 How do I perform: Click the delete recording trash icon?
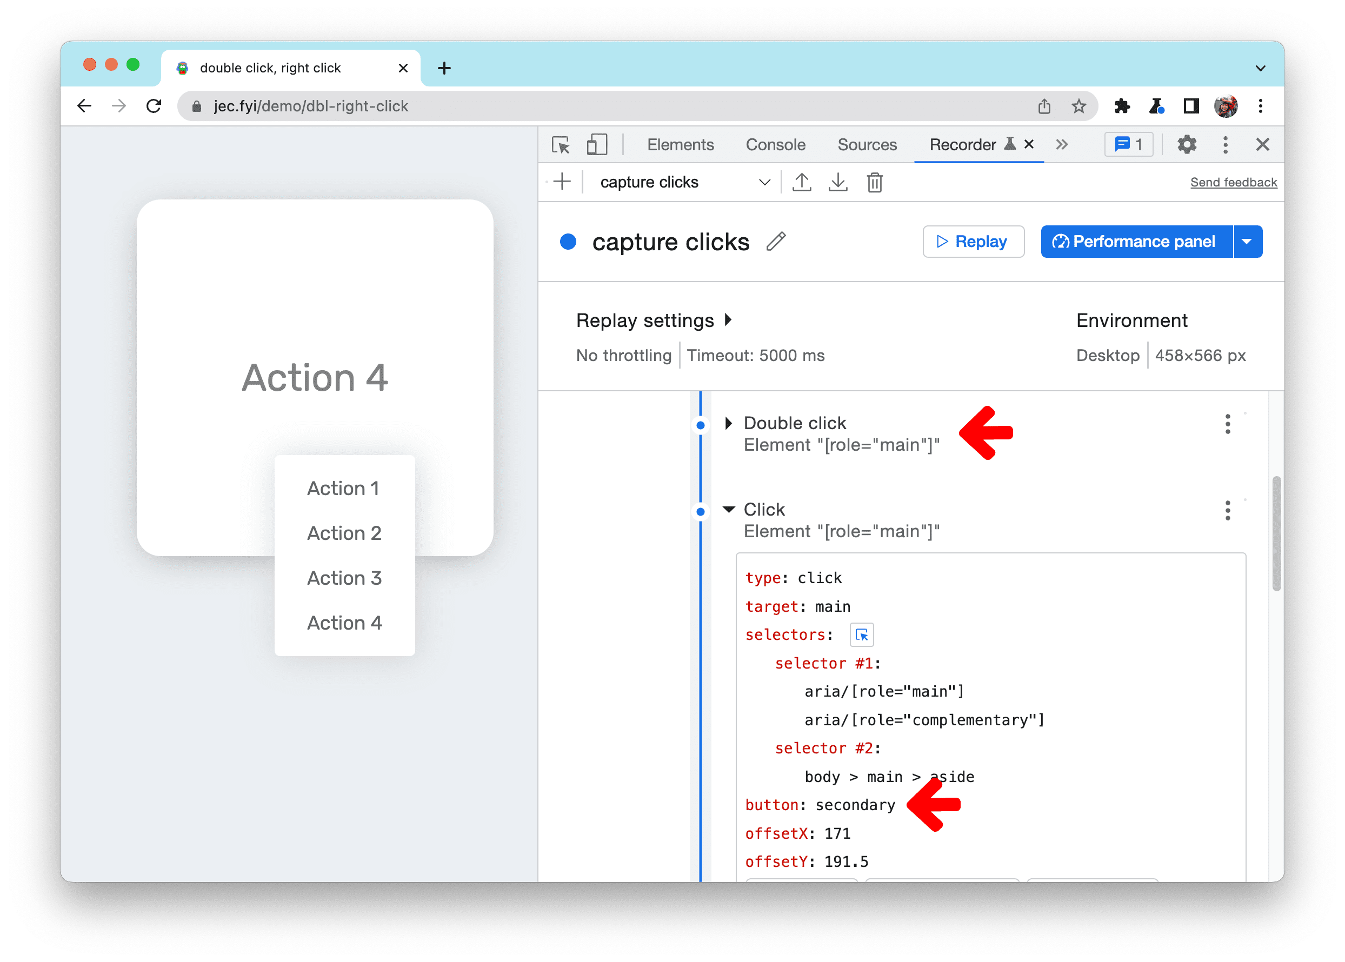pos(875,183)
